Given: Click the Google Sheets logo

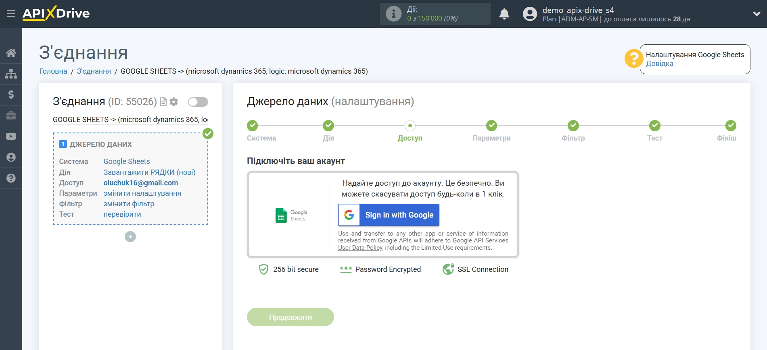Looking at the screenshot, I should 291,215.
